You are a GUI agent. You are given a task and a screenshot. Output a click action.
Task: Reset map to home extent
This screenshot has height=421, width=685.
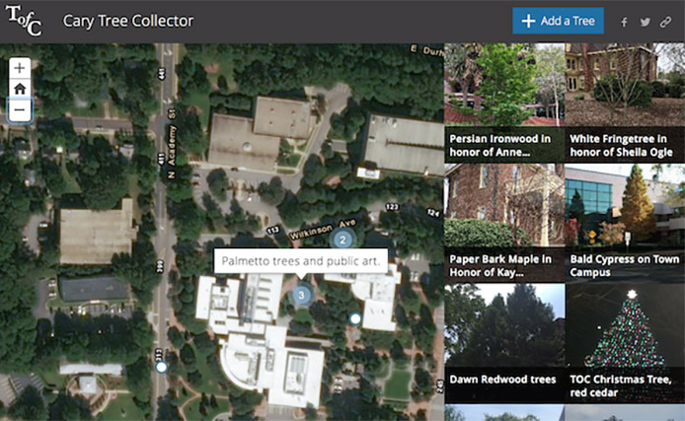(x=20, y=89)
